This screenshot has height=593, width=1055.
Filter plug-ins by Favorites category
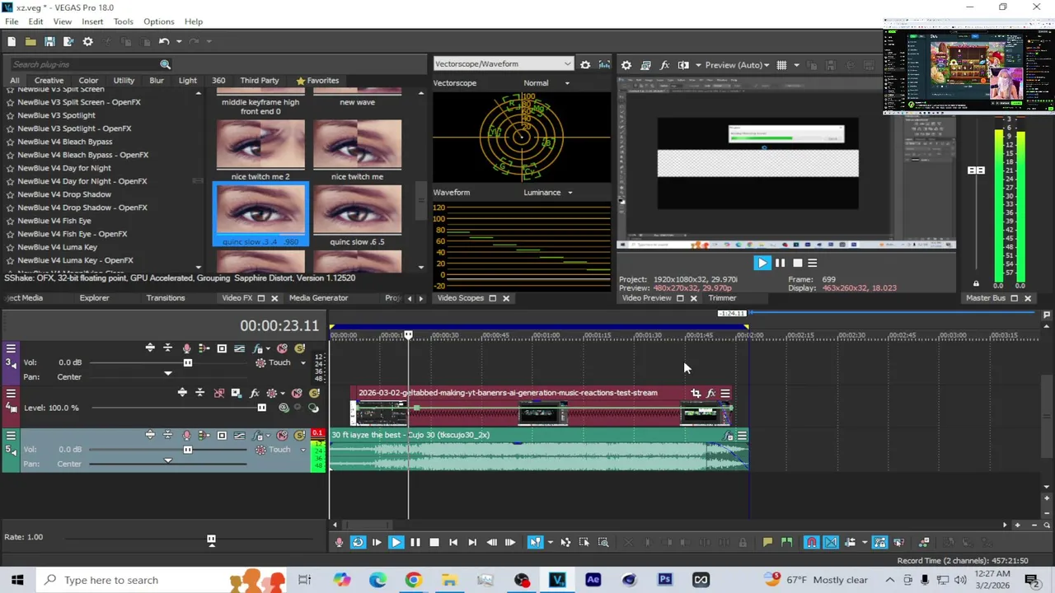[317, 81]
